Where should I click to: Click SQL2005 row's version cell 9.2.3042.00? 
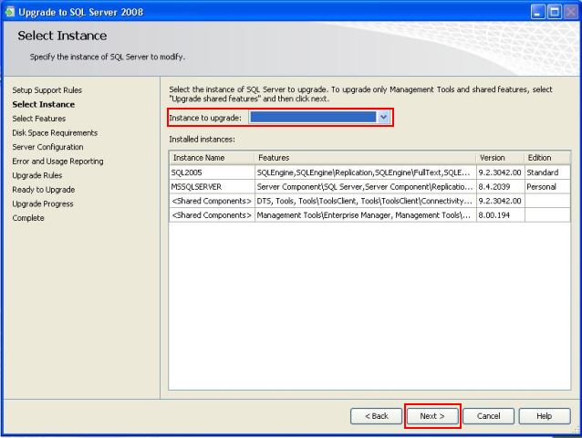[500, 172]
